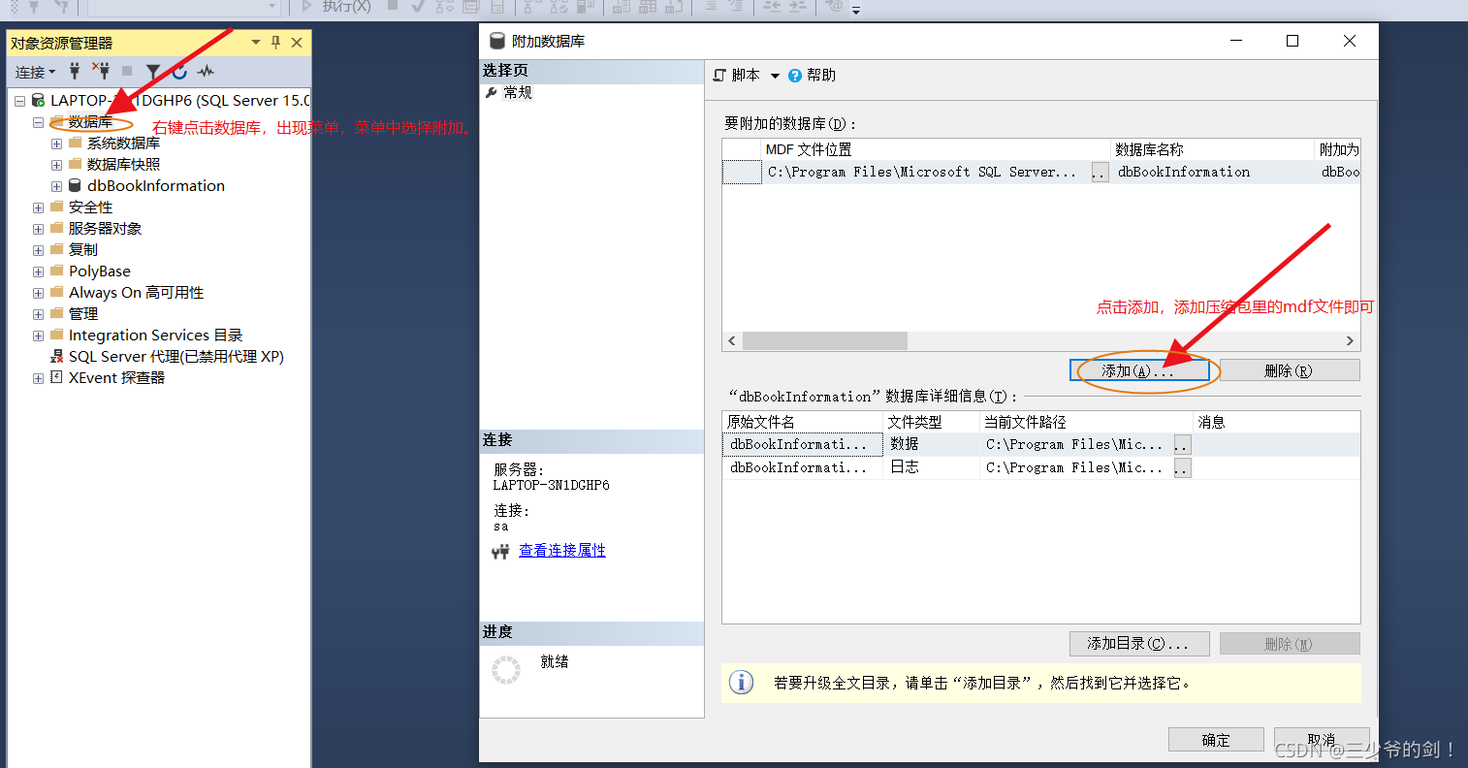Expand the 安全性 folder
This screenshot has width=1468, height=768.
click(x=38, y=208)
